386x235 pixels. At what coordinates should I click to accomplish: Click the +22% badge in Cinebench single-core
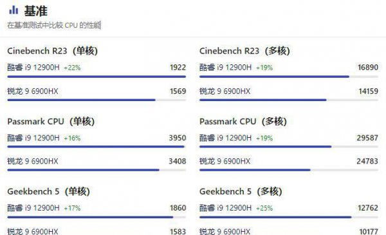click(72, 68)
